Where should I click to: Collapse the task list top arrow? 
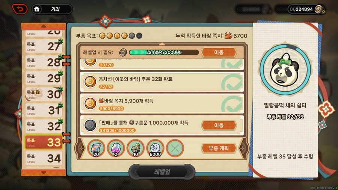(x=162, y=44)
